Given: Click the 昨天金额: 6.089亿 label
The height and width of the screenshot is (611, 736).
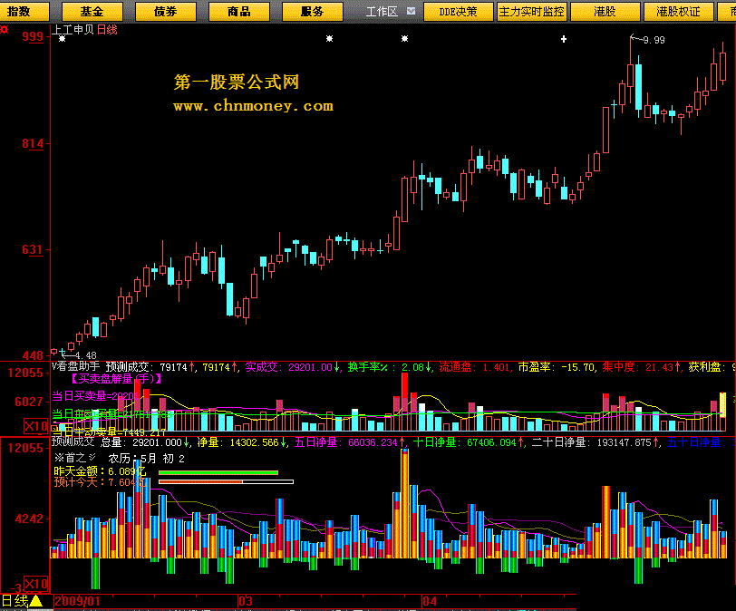Looking at the screenshot, I should coord(100,471).
